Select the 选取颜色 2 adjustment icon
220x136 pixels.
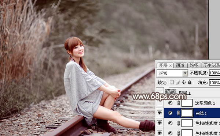(x=170, y=103)
